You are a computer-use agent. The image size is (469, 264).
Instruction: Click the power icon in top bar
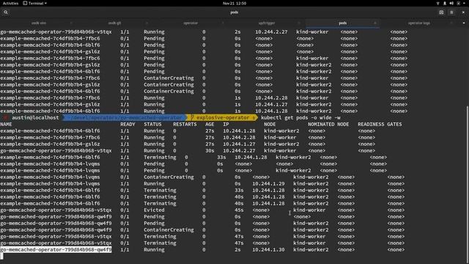(x=458, y=3)
